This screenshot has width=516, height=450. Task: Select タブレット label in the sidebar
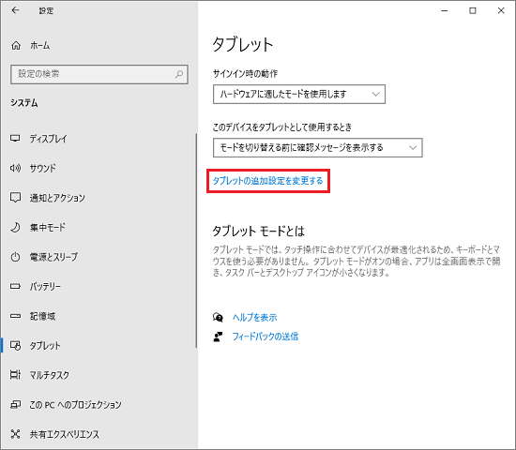coord(45,346)
